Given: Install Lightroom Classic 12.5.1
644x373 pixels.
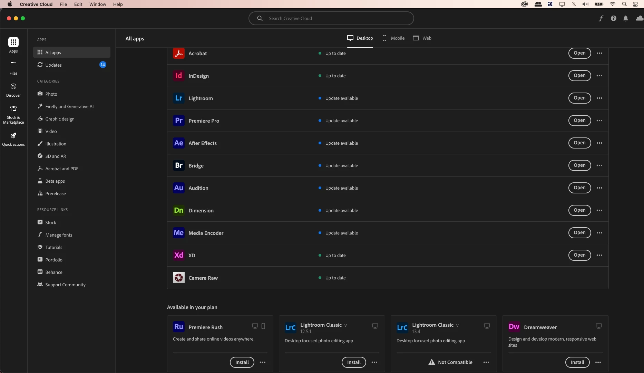Looking at the screenshot, I should pyautogui.click(x=354, y=362).
